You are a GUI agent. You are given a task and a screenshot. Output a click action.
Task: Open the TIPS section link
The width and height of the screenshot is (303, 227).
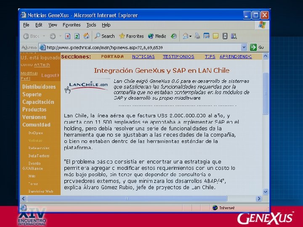210,57
